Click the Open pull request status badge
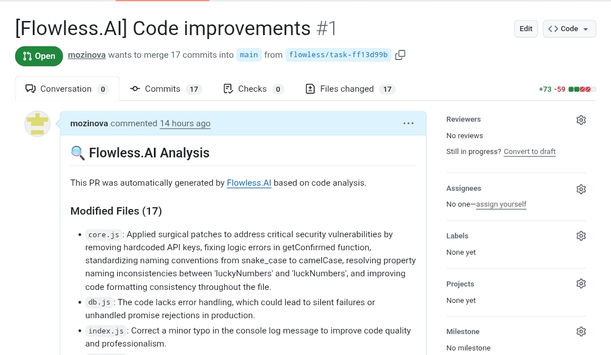 click(x=38, y=55)
